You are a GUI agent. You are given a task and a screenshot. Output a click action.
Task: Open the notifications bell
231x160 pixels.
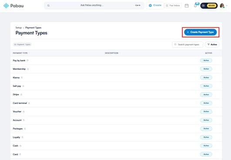(195, 6)
